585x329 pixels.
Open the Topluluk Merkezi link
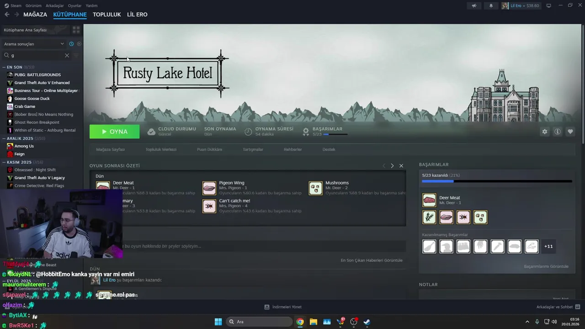[x=161, y=149]
